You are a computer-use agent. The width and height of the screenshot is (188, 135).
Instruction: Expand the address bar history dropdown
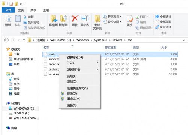184,40
